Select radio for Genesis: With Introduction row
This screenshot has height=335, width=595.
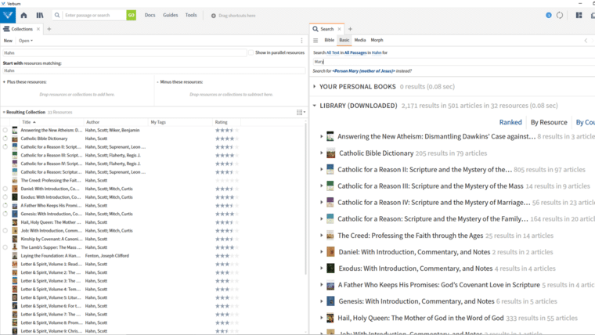click(x=5, y=214)
